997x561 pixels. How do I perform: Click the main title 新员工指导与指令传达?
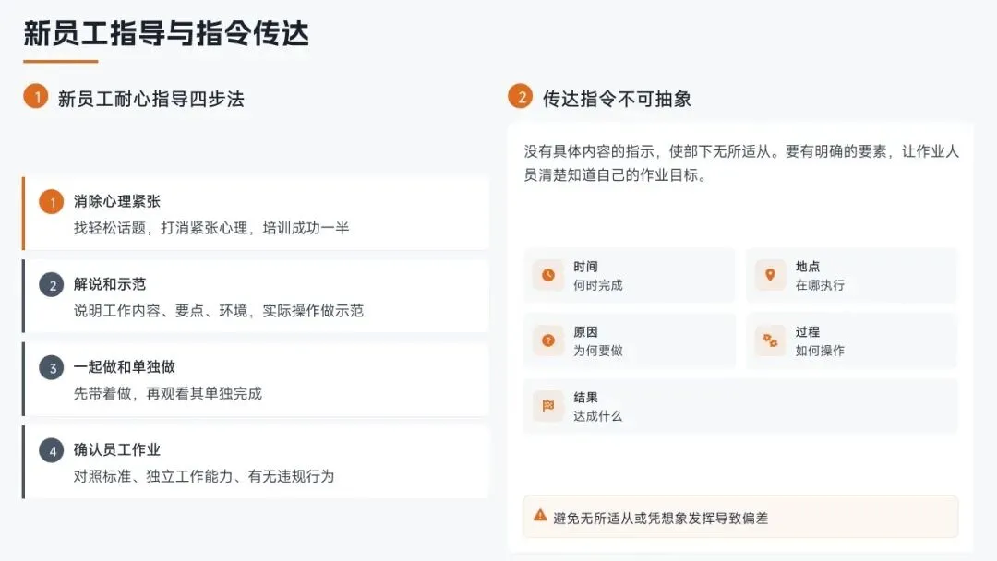coord(166,33)
